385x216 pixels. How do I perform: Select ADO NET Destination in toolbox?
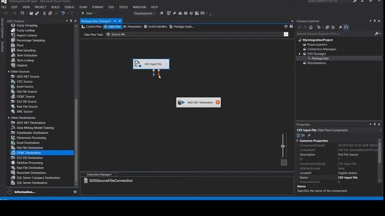(x=31, y=122)
